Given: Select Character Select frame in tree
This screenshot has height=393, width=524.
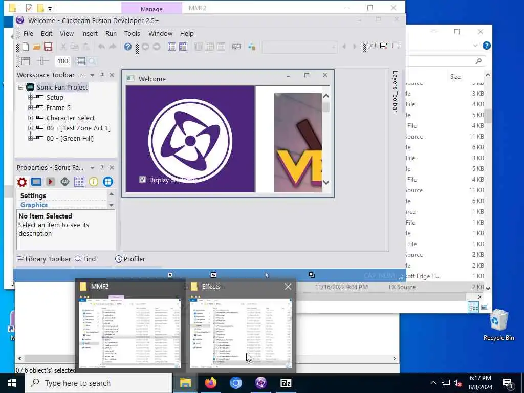Looking at the screenshot, I should point(71,118).
